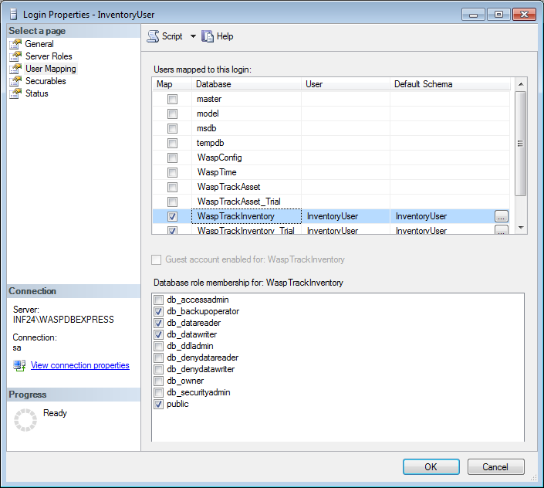Disable the db_datawriter role

158,334
